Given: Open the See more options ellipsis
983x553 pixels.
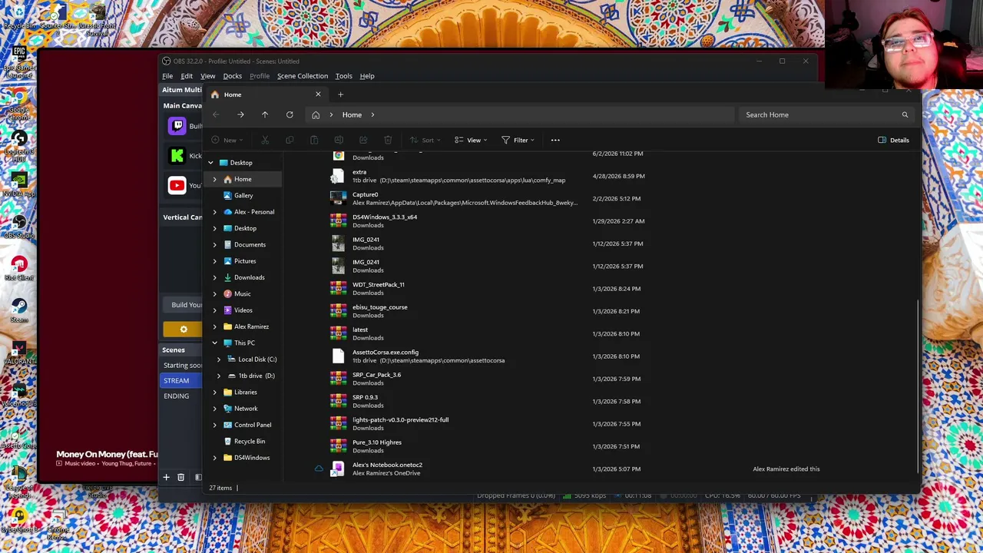Looking at the screenshot, I should click(x=555, y=140).
